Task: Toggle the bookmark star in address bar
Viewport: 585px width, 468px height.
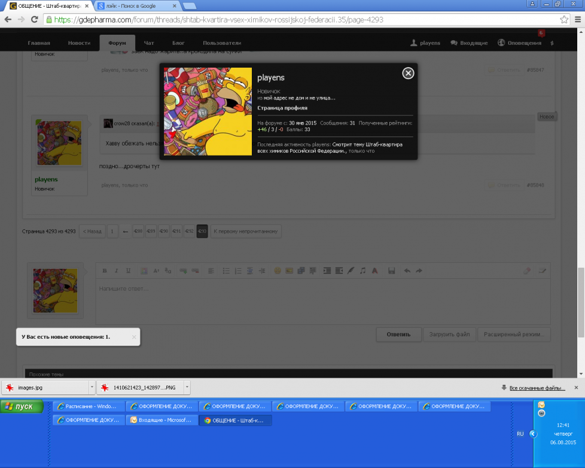Action: tap(563, 19)
